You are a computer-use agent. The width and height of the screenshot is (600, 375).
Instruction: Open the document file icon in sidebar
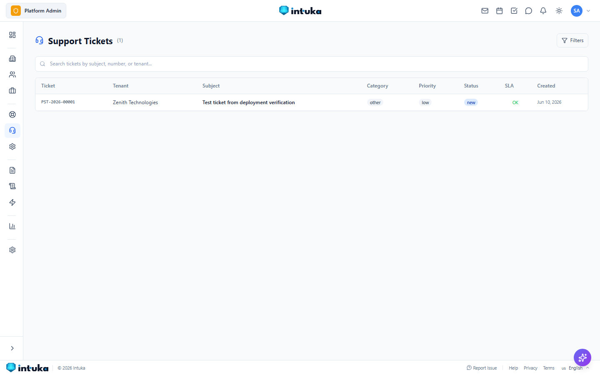pos(12,170)
